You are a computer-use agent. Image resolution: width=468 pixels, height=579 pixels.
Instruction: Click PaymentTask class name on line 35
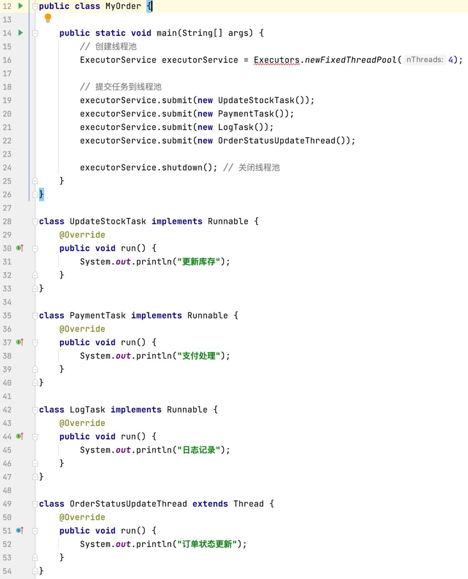[x=97, y=316]
